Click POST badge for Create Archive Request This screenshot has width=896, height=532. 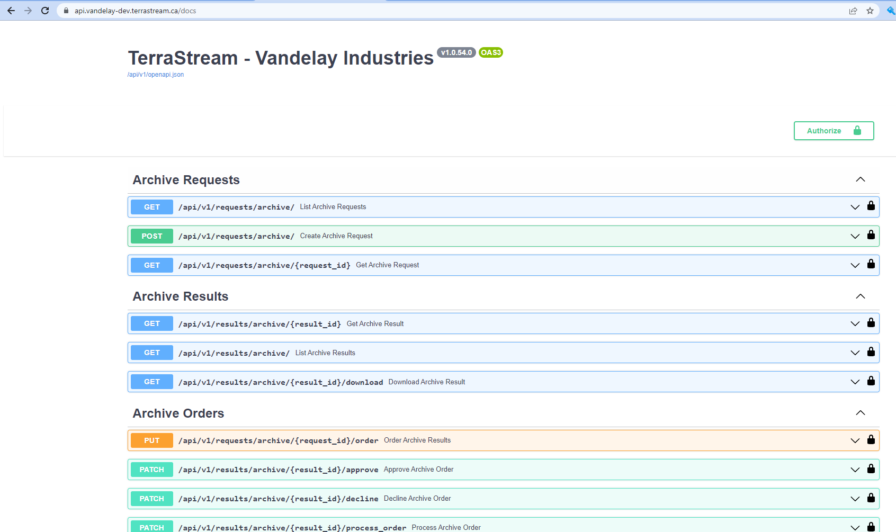click(x=152, y=236)
